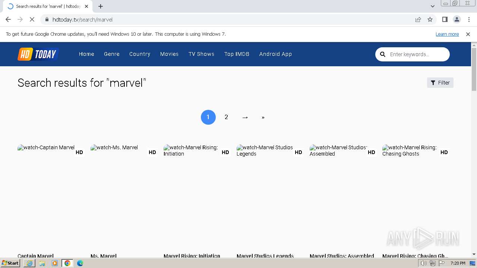Click the Captain Marvel title link
This screenshot has width=477, height=268.
[x=35, y=256]
